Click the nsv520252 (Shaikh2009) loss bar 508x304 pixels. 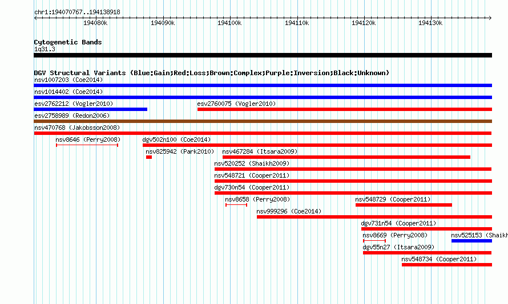[x=353, y=169]
